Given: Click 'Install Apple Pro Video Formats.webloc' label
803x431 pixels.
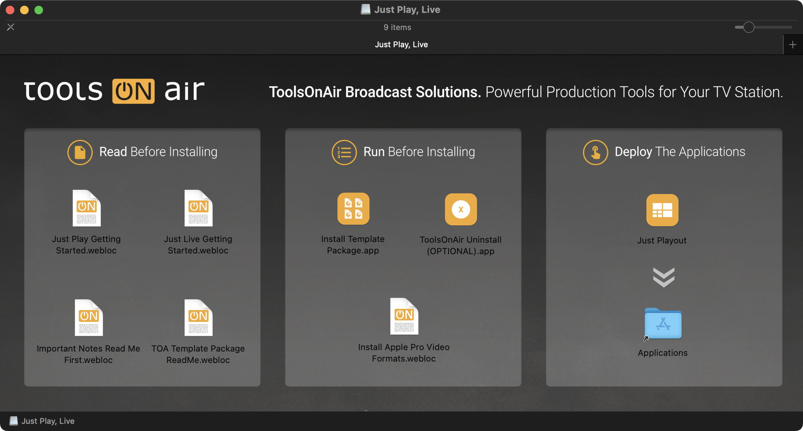Looking at the screenshot, I should tap(404, 353).
